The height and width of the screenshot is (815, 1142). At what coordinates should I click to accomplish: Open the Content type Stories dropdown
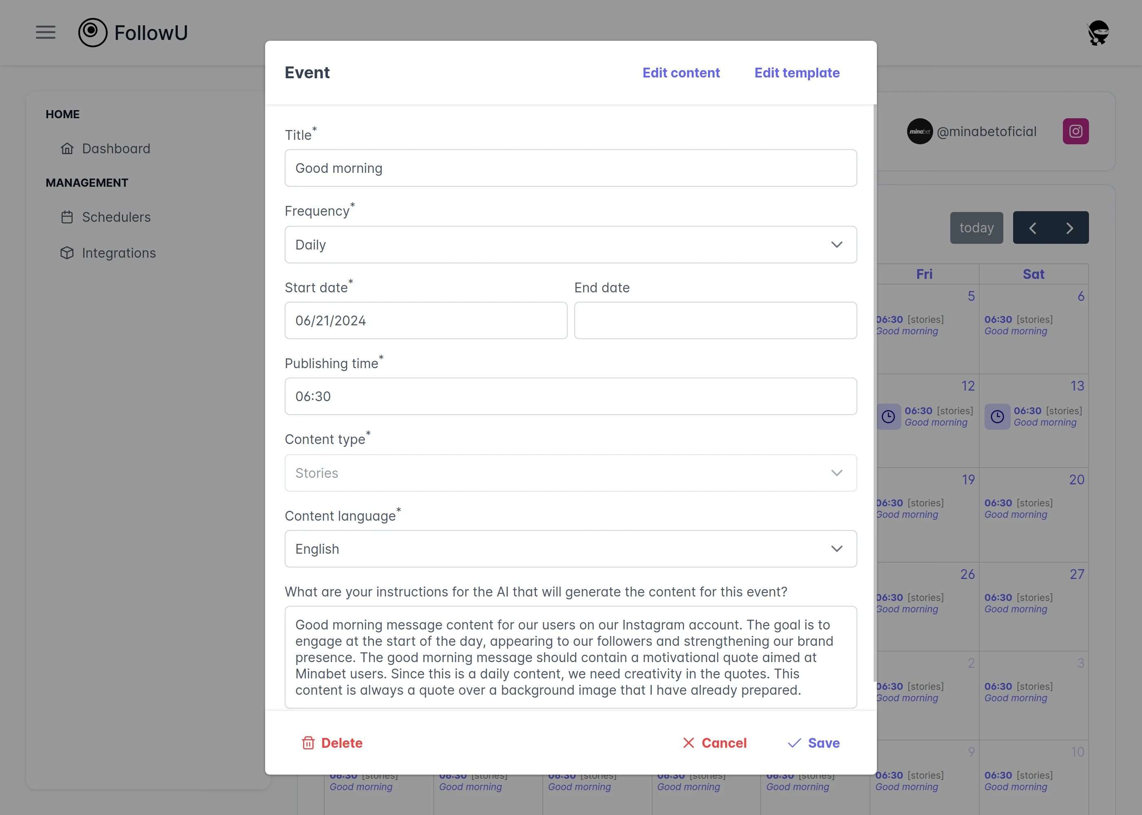point(570,473)
